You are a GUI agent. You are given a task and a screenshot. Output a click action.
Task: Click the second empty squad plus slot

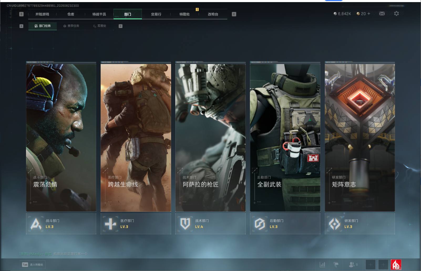(383, 265)
